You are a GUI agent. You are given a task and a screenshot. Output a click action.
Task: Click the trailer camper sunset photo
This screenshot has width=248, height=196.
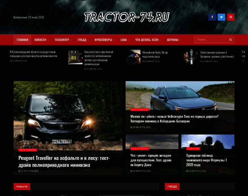(x=152, y=142)
